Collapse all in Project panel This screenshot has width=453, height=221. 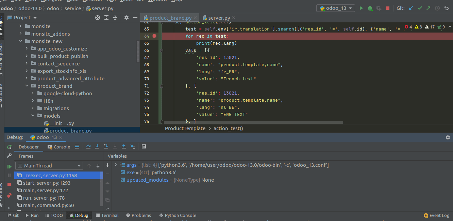(x=115, y=18)
